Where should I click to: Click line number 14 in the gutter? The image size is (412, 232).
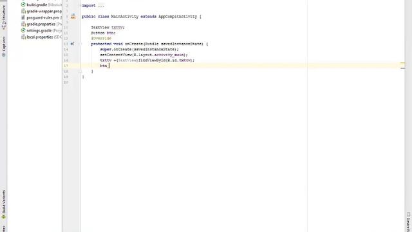click(x=66, y=50)
